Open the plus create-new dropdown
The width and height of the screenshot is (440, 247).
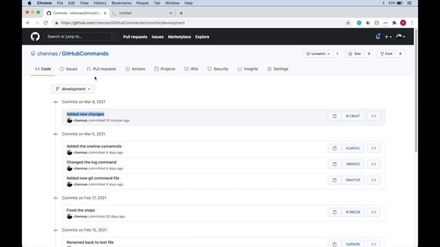pos(388,36)
